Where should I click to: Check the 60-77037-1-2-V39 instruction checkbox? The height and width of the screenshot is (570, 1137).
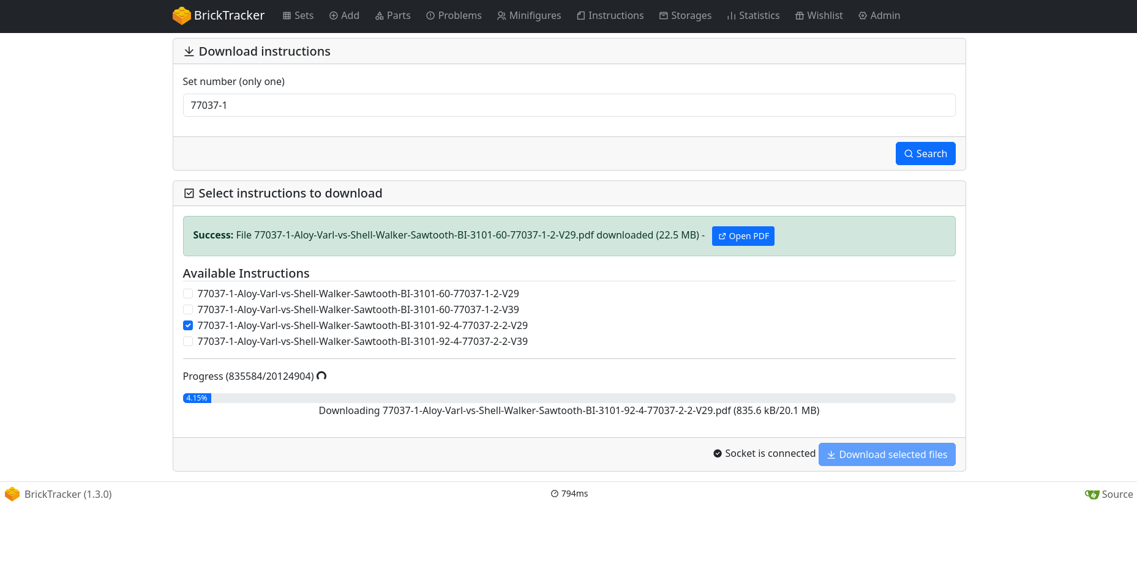pos(188,309)
